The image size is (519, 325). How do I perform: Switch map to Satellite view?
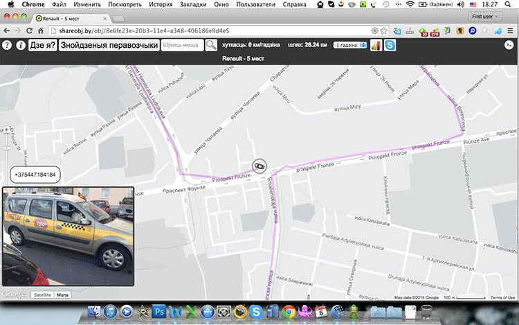pyautogui.click(x=42, y=295)
